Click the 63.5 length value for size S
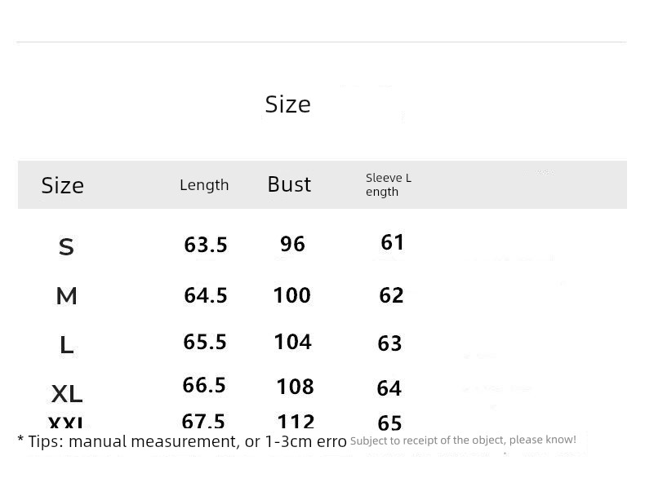 coord(206,245)
